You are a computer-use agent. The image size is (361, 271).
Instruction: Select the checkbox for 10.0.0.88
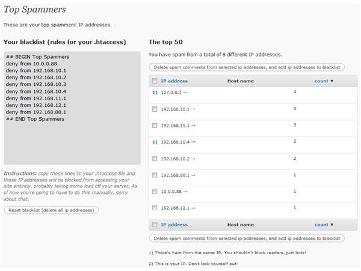tap(155, 192)
